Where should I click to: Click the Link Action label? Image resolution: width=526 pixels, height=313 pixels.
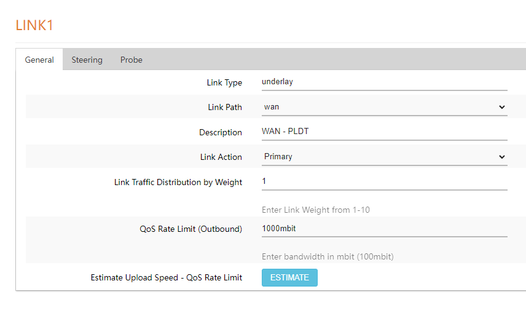tap(221, 157)
